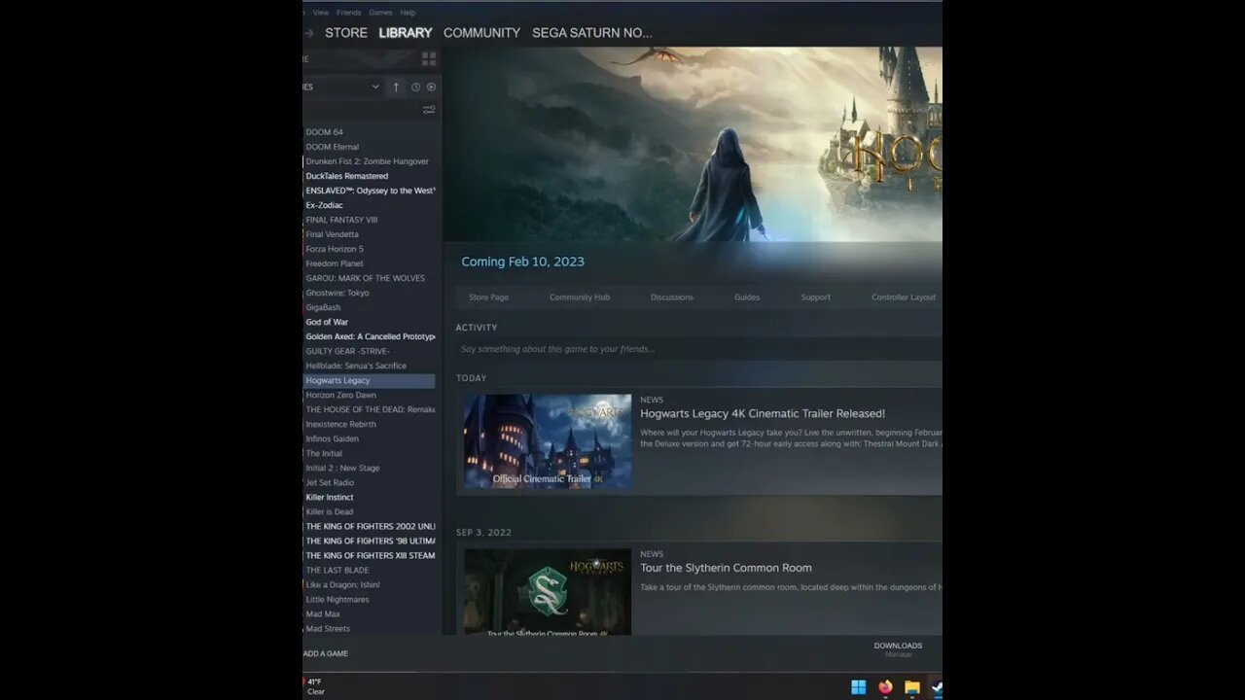The height and width of the screenshot is (700, 1245).
Task: Select FINAL FANTASY VIII in the list
Action: (x=342, y=220)
